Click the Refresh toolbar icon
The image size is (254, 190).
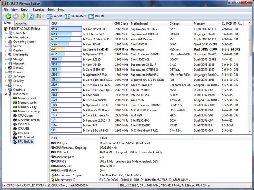pyautogui.click(x=31, y=16)
